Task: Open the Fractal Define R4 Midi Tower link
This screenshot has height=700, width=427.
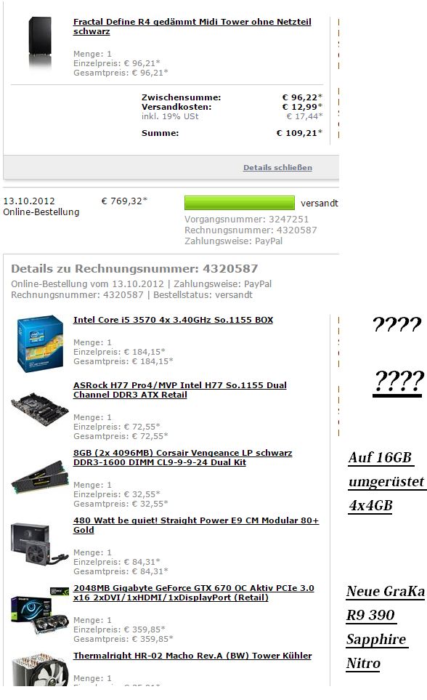Action: (192, 26)
